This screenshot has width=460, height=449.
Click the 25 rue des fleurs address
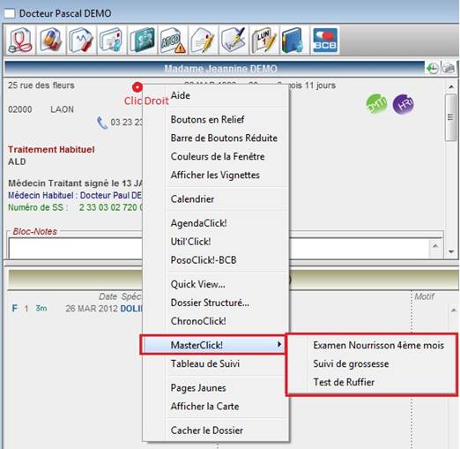click(x=41, y=86)
